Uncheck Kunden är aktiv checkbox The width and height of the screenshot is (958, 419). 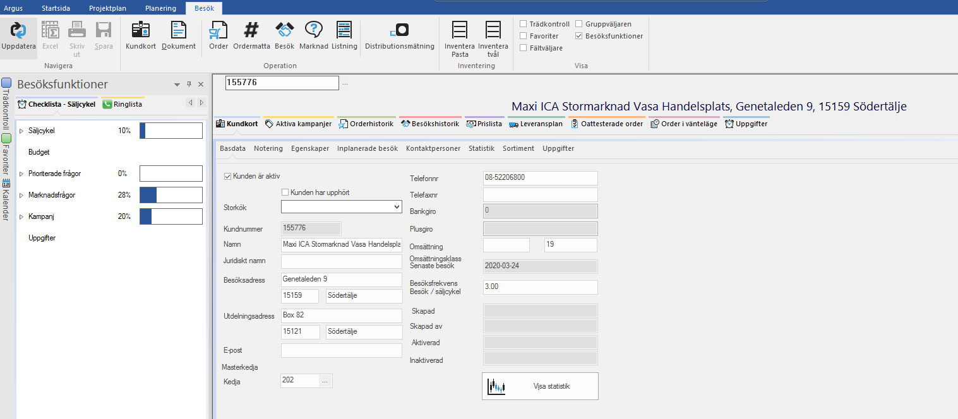click(228, 177)
